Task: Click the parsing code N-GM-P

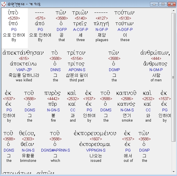Action: click(x=156, y=70)
